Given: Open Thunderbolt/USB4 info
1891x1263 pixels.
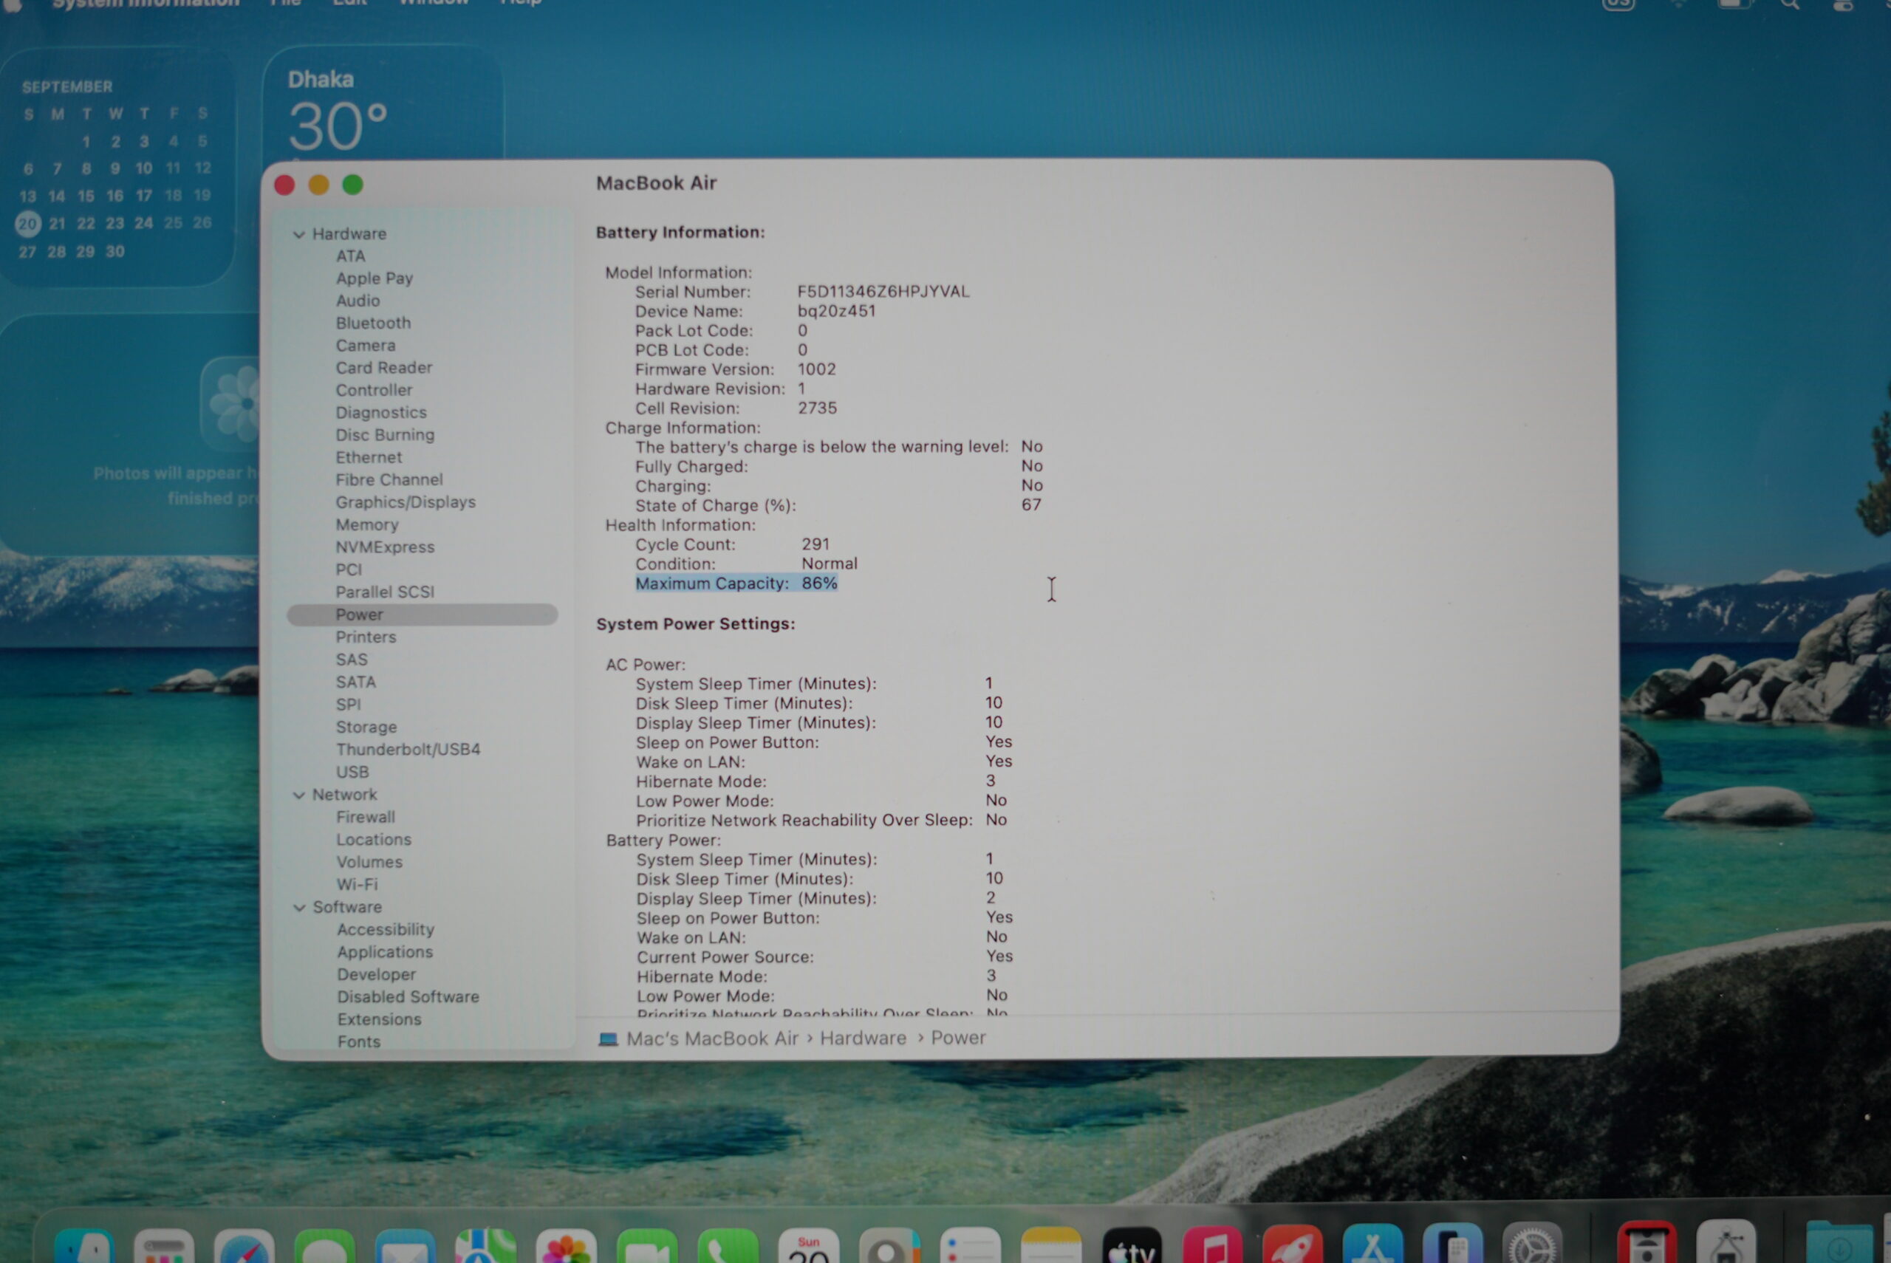Looking at the screenshot, I should click(408, 750).
